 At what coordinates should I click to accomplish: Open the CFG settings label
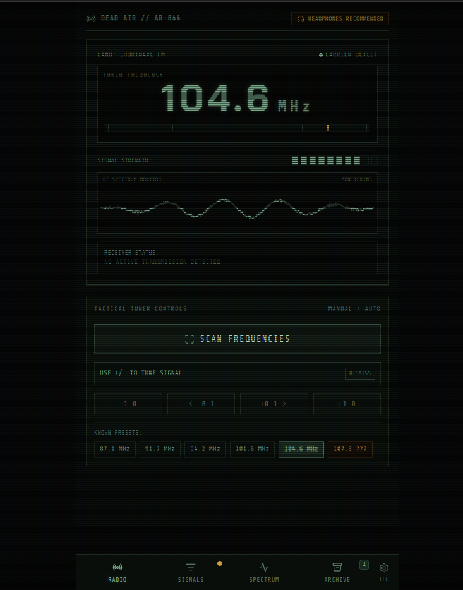point(384,579)
